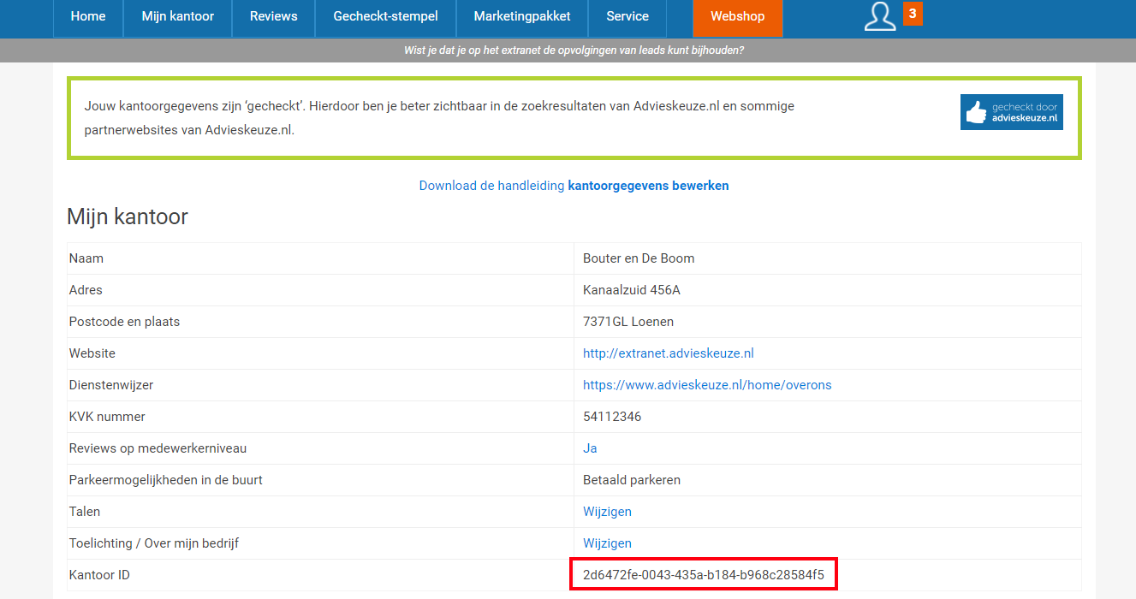Image resolution: width=1136 pixels, height=599 pixels.
Task: Click the 'KVK nummer' row label
Action: tap(107, 417)
